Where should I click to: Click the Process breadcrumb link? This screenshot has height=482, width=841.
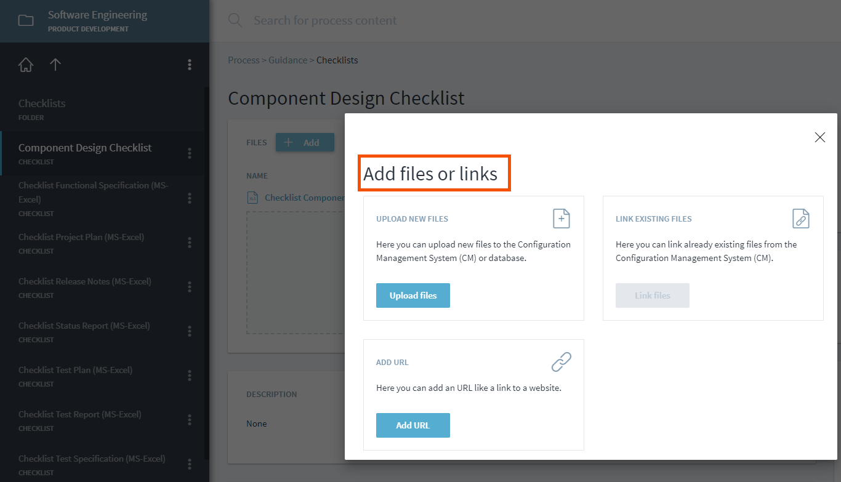[243, 60]
